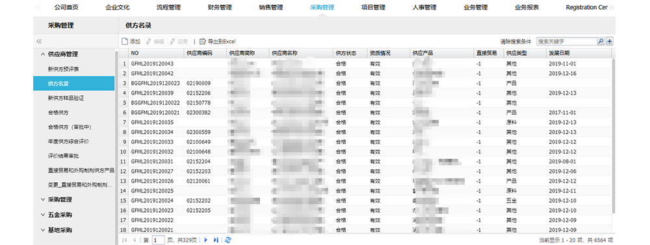The image size is (650, 245).
Task: Click 清除搜索条件 link
Action: (x=515, y=41)
